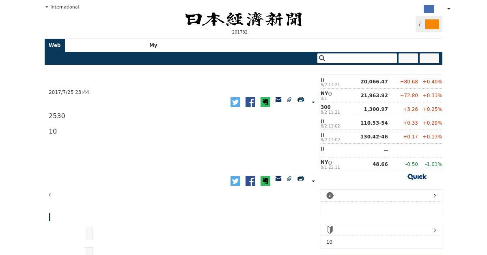Open more options arrow beside upper printer icon
This screenshot has height=255, width=487.
pyautogui.click(x=313, y=102)
